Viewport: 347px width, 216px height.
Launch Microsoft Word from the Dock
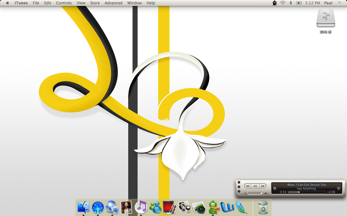[227, 207]
